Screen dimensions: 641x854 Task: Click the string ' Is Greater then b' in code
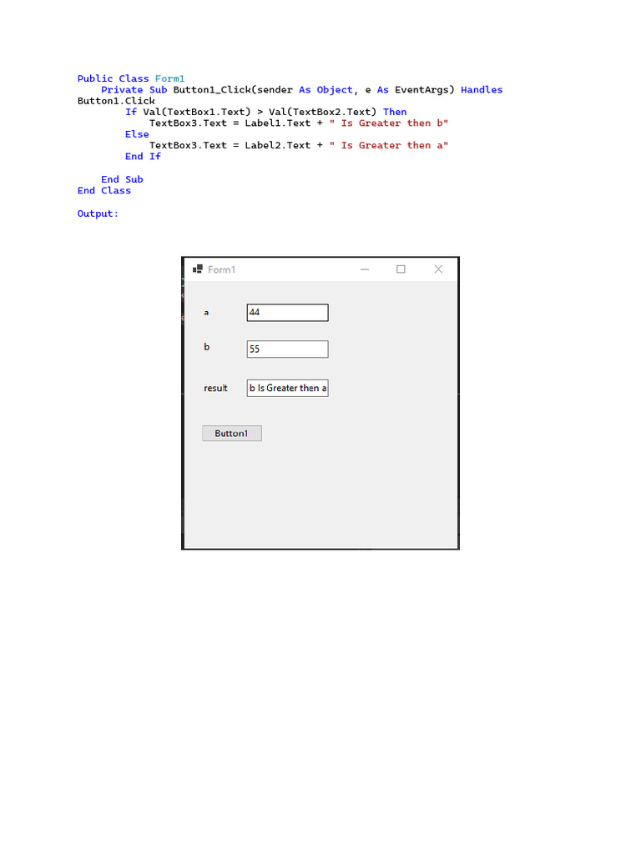[x=389, y=123]
